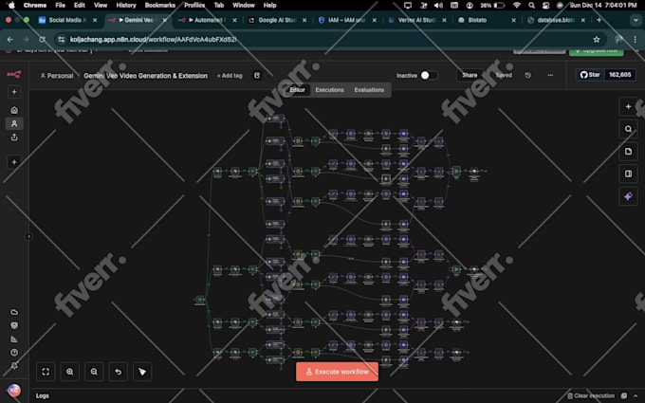Open the IAM browser tab
This screenshot has height=403, width=645.
tap(347, 20)
